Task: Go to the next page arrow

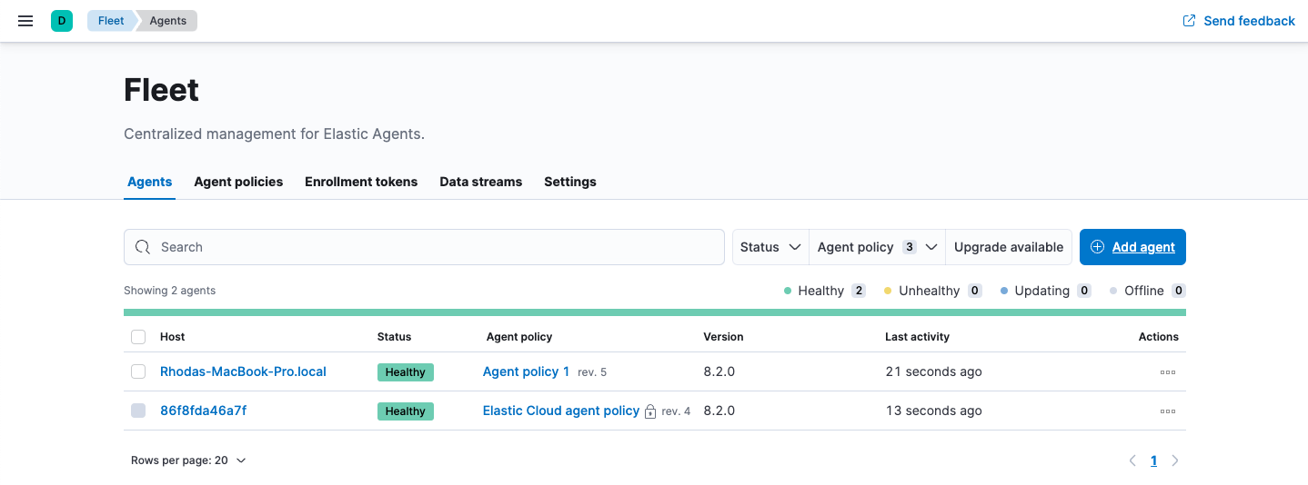Action: click(1175, 460)
